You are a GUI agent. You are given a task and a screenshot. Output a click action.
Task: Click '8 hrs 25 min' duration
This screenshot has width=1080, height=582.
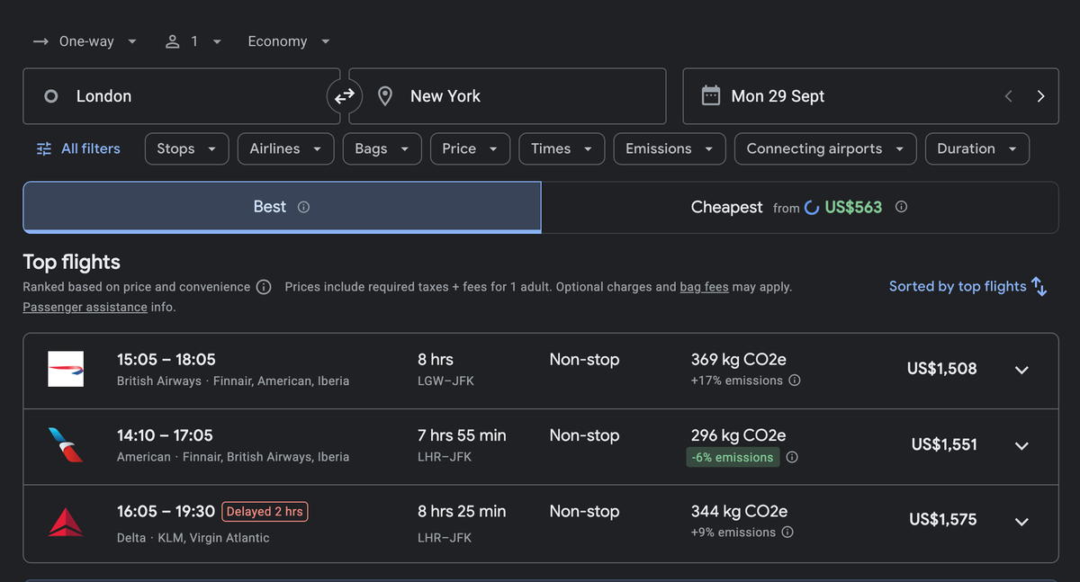462,511
